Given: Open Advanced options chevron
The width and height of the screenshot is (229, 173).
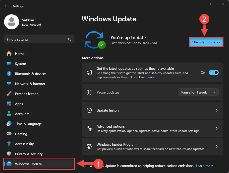Looking at the screenshot, I should pyautogui.click(x=217, y=128).
